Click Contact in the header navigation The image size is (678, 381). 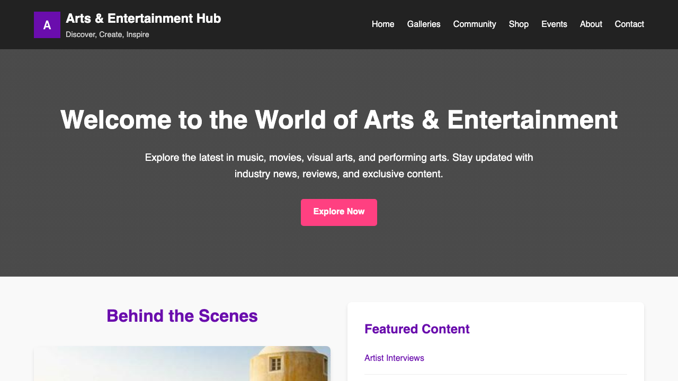(x=629, y=24)
